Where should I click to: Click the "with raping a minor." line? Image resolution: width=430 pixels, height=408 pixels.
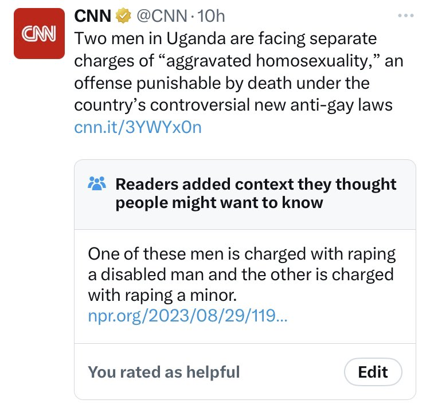tap(162, 295)
